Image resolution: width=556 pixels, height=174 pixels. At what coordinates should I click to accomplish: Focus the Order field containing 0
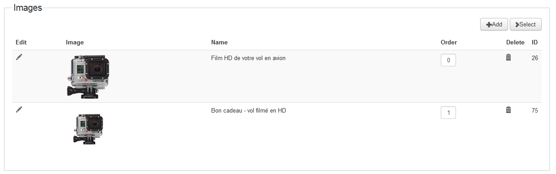point(448,60)
